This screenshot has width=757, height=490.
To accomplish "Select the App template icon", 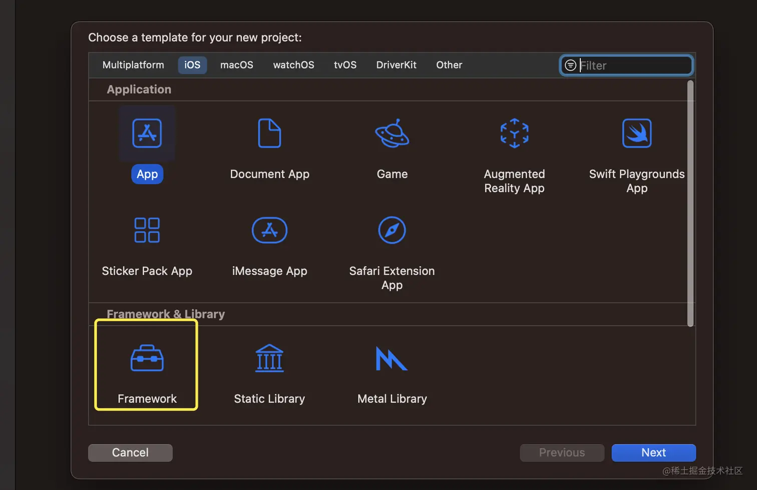I will 147,133.
